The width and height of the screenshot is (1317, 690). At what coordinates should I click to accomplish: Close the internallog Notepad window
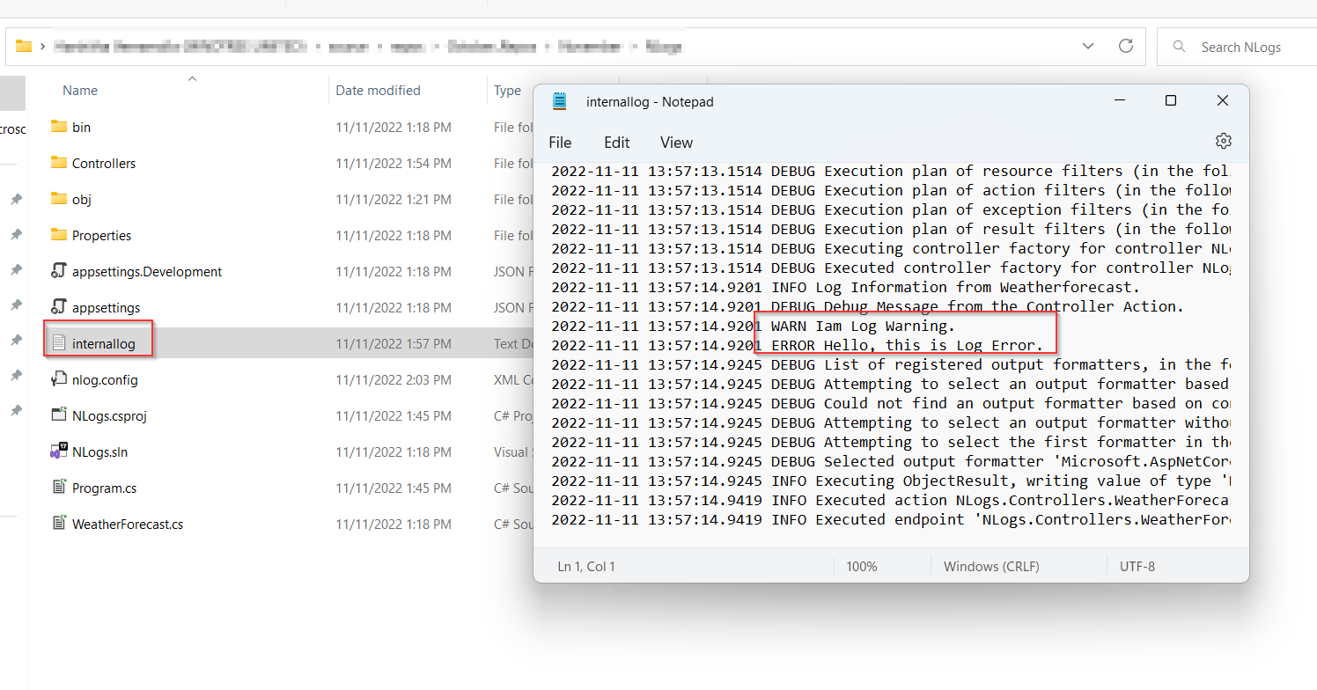coord(1223,101)
